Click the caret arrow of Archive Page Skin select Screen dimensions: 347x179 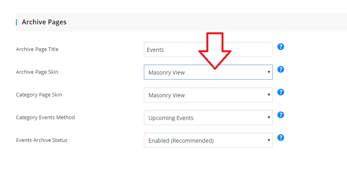coord(269,72)
